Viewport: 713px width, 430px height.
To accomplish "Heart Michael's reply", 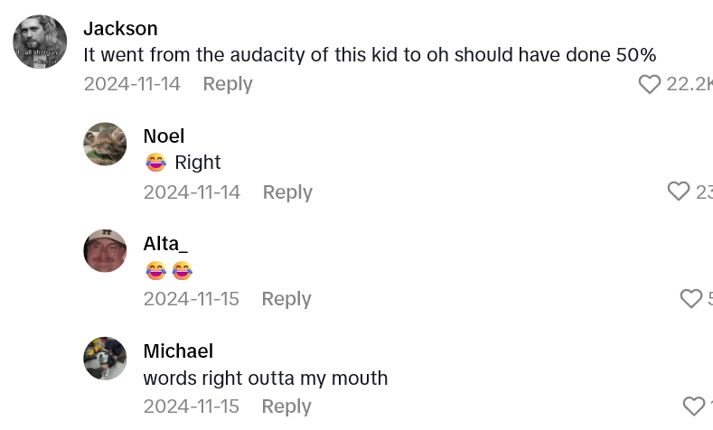I will [693, 406].
